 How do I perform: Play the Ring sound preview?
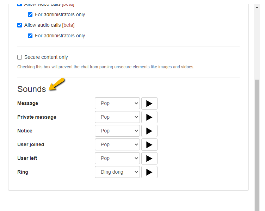click(x=149, y=172)
